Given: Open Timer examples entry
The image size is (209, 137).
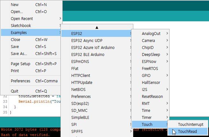Looking at the screenshot, I should (150, 117).
